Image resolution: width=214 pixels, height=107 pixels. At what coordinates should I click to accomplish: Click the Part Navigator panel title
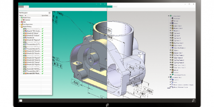(23, 13)
